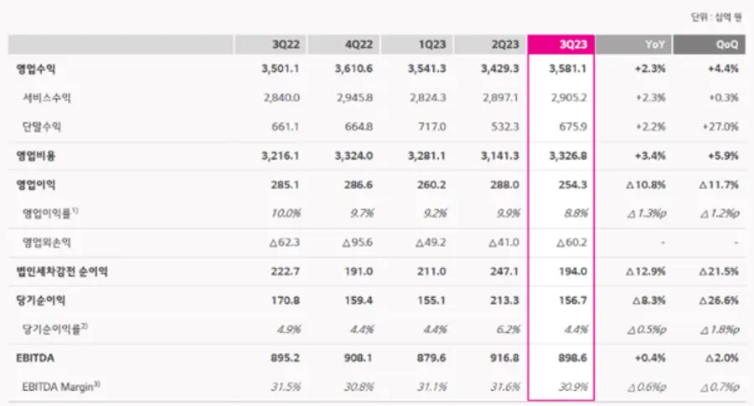Select the 단말수익 row label
754x406 pixels.
42,126
